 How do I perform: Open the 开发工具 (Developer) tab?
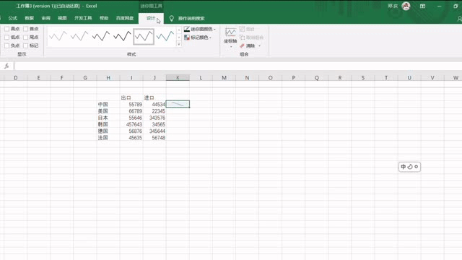coord(83,18)
